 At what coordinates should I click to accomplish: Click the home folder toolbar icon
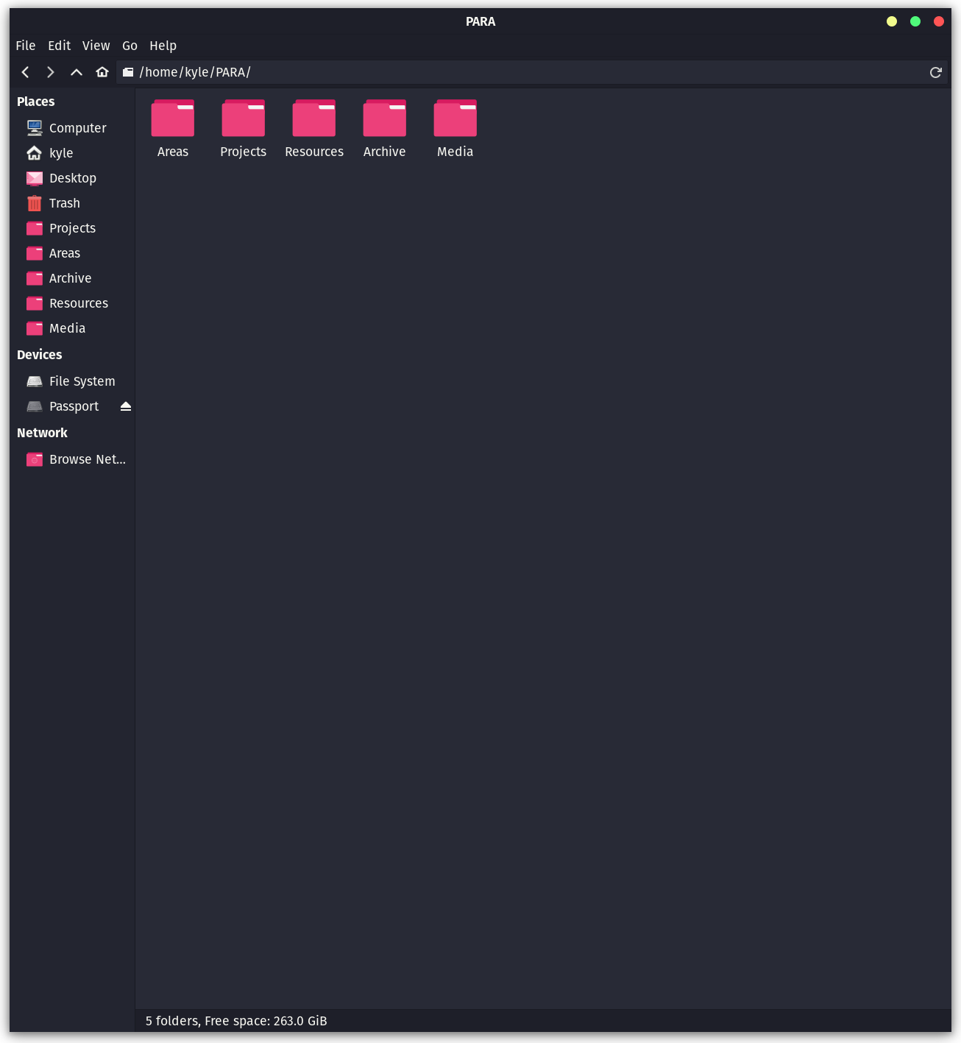pos(102,72)
